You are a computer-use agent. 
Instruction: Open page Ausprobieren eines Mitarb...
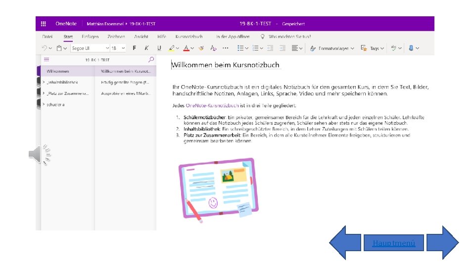pos(125,93)
